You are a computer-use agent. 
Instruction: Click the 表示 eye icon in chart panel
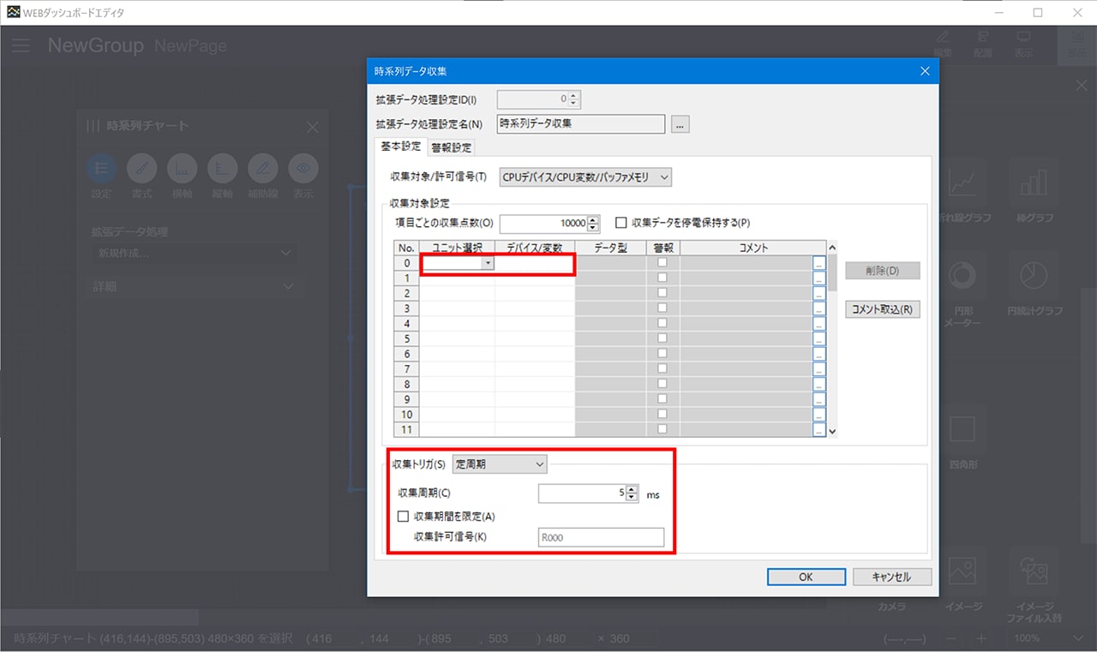303,168
